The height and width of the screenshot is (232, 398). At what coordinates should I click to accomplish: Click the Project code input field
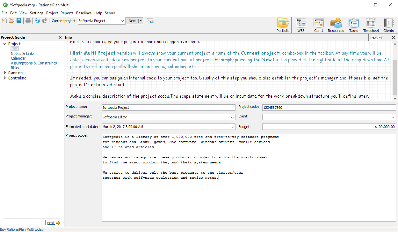point(329,108)
